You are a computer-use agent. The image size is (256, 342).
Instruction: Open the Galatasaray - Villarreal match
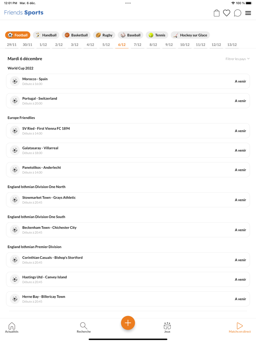click(x=128, y=150)
